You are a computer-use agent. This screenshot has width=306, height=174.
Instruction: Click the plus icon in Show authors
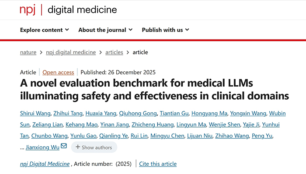[x=78, y=147]
